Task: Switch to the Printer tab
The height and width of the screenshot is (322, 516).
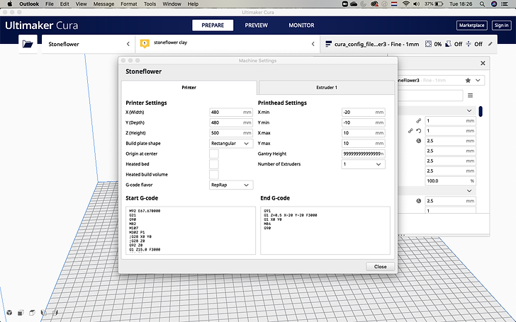Action: click(x=189, y=88)
